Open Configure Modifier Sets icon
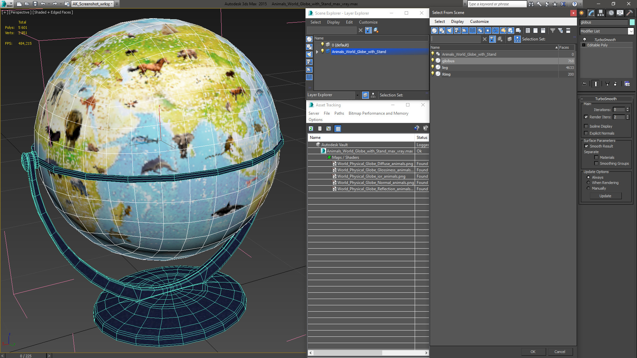The image size is (637, 358). pyautogui.click(x=627, y=84)
